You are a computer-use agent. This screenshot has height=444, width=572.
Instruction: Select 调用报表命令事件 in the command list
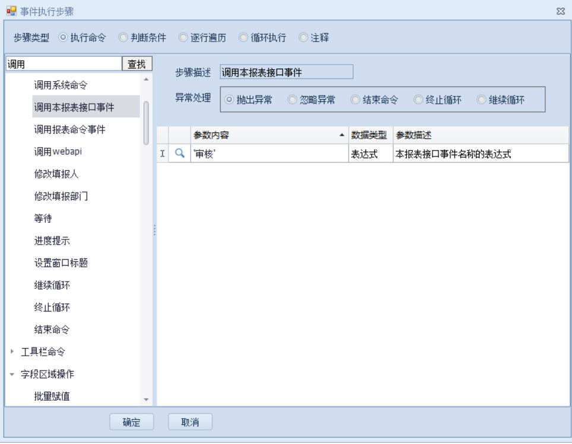(x=70, y=129)
